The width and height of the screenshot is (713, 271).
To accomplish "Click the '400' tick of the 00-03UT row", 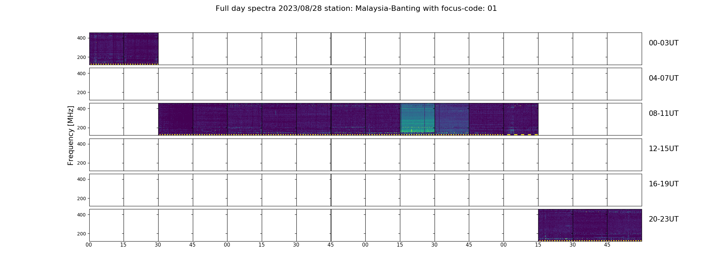I will pos(81,38).
